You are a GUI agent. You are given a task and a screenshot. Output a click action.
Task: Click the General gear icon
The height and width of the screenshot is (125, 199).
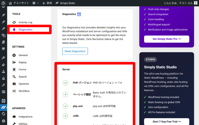[x=14, y=55]
